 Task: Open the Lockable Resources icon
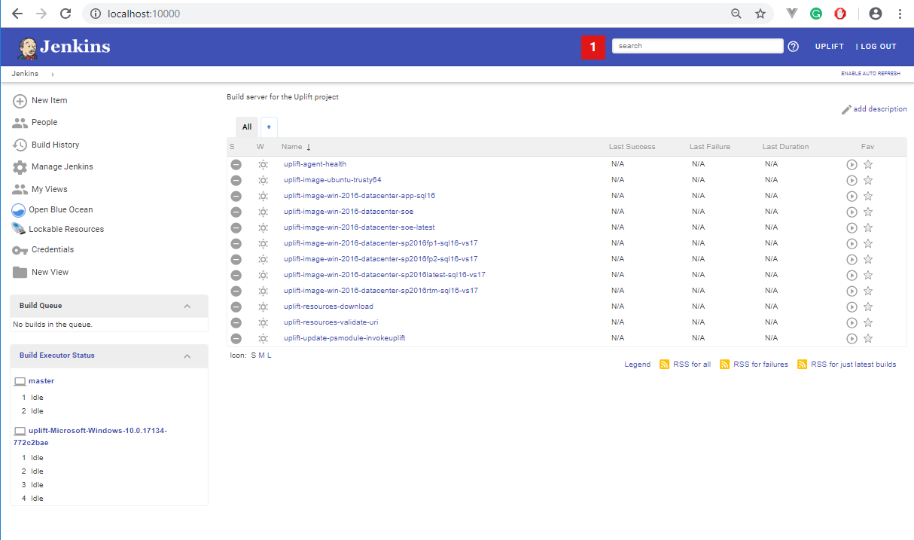click(x=19, y=230)
